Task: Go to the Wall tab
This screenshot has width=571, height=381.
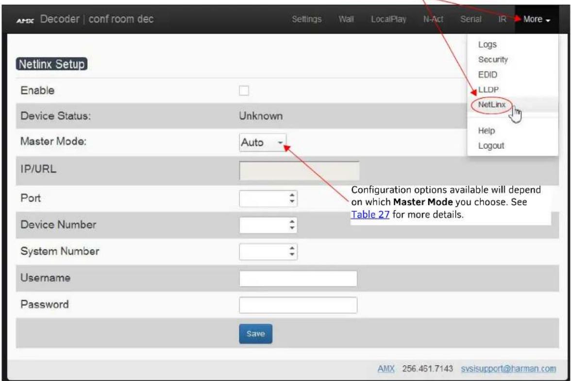Action: (x=346, y=19)
